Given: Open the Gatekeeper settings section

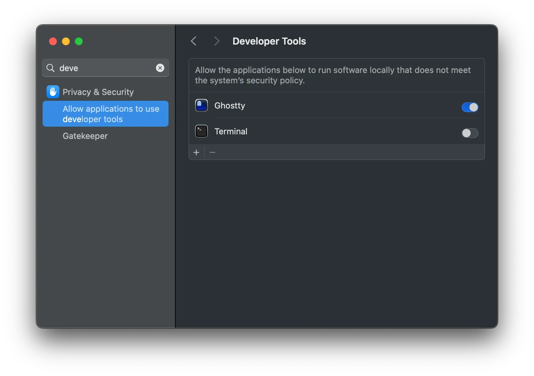Looking at the screenshot, I should coord(85,136).
